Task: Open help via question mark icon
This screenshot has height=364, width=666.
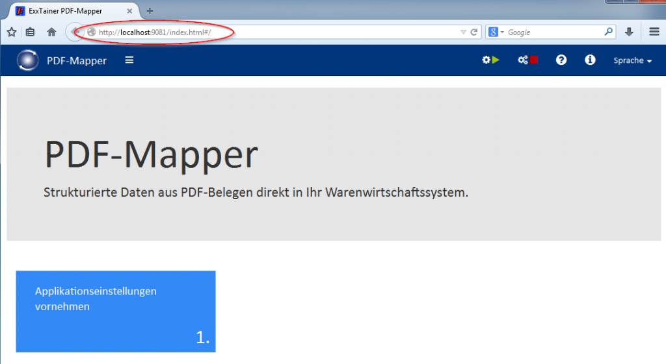Action: coord(561,60)
